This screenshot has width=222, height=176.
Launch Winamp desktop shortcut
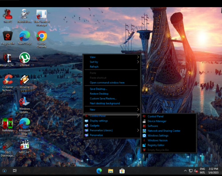click(x=24, y=82)
